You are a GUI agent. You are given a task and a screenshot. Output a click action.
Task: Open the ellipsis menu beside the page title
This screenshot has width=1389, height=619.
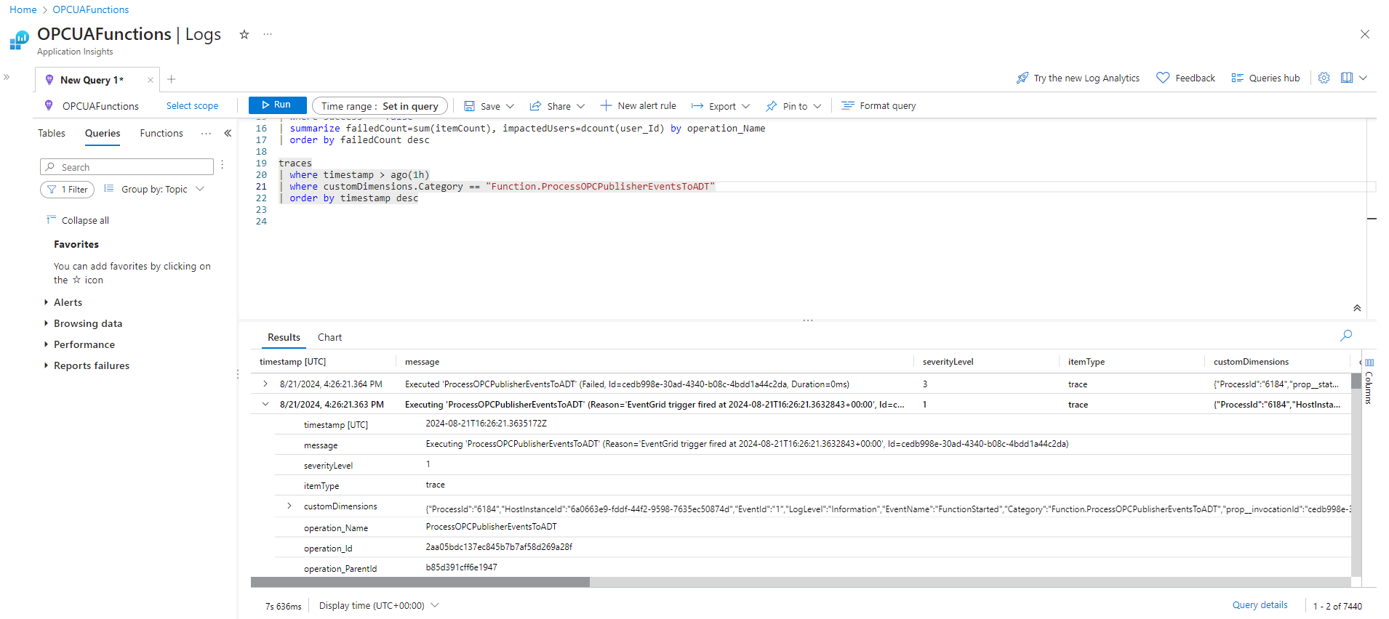point(268,34)
